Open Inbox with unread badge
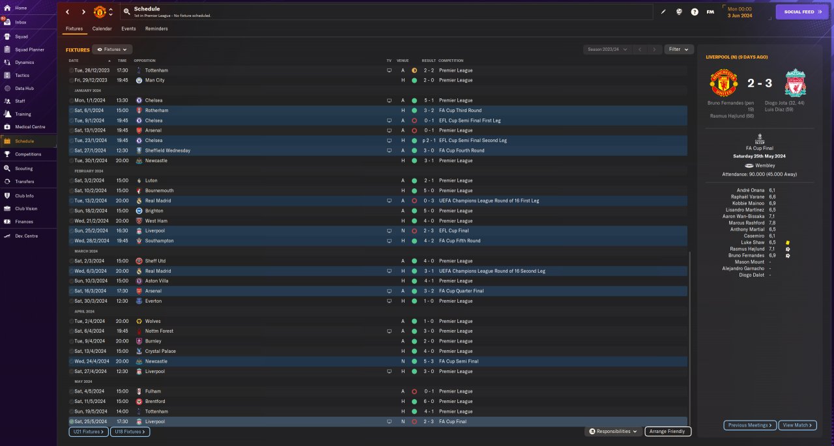This screenshot has height=446, width=834. click(x=7, y=22)
